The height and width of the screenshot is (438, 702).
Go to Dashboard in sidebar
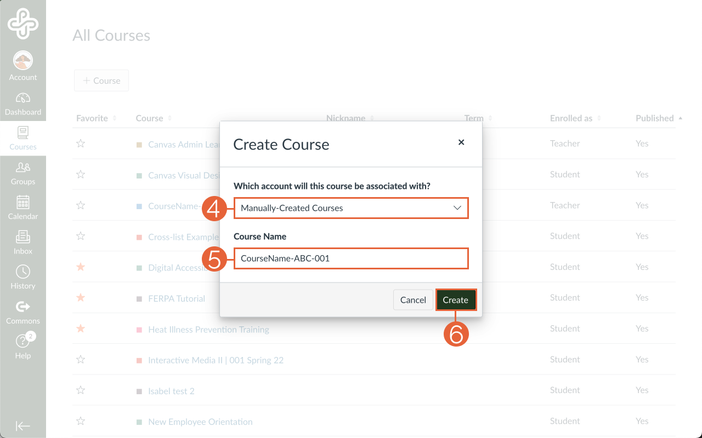[x=23, y=103]
